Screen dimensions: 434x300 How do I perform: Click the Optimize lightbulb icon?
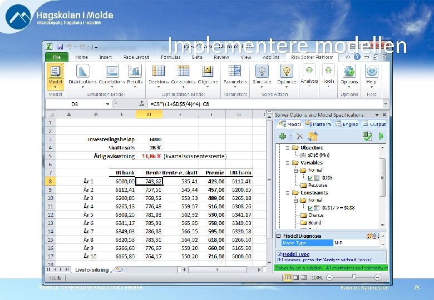(286, 71)
